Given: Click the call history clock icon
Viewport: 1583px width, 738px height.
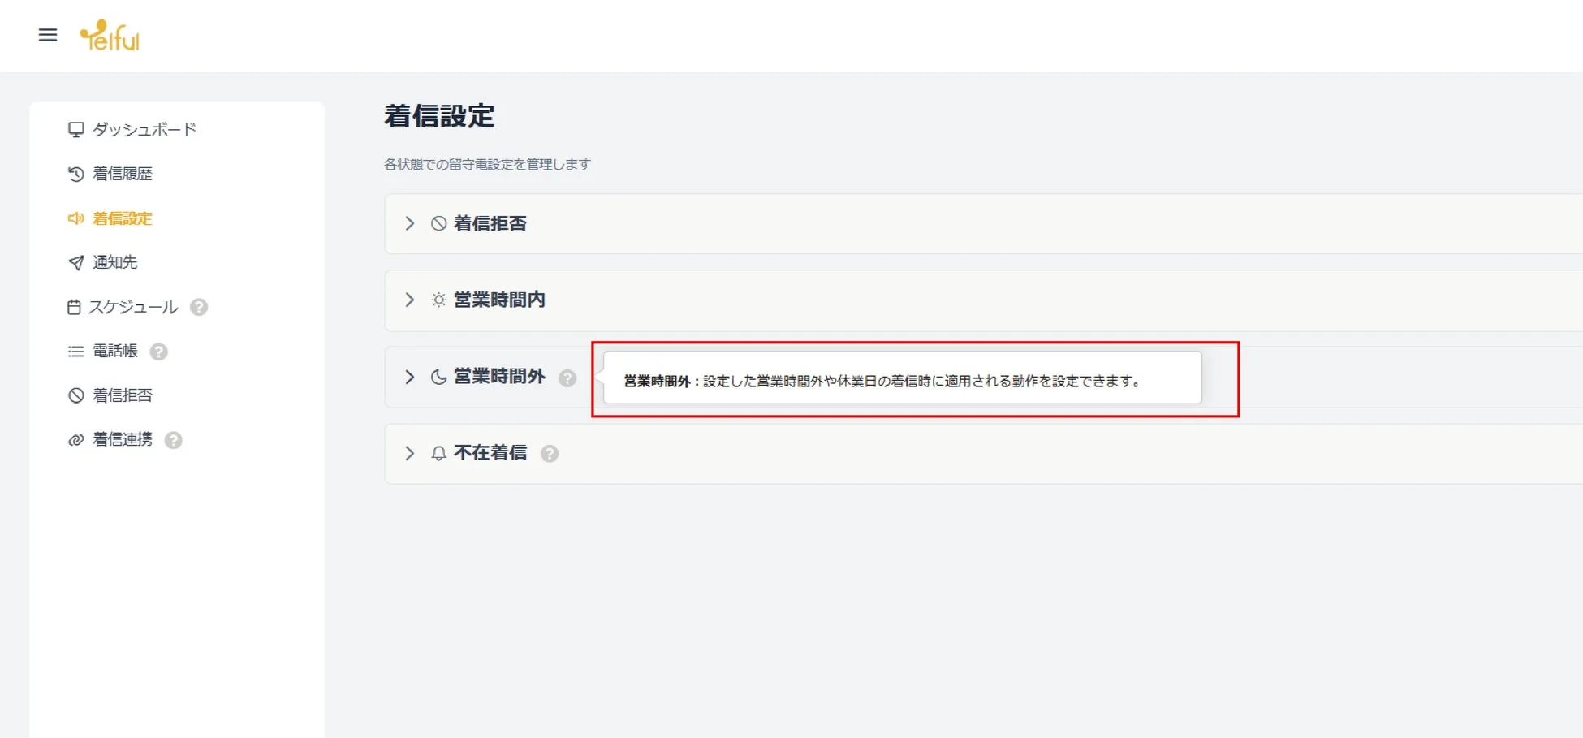Looking at the screenshot, I should pyautogui.click(x=75, y=173).
